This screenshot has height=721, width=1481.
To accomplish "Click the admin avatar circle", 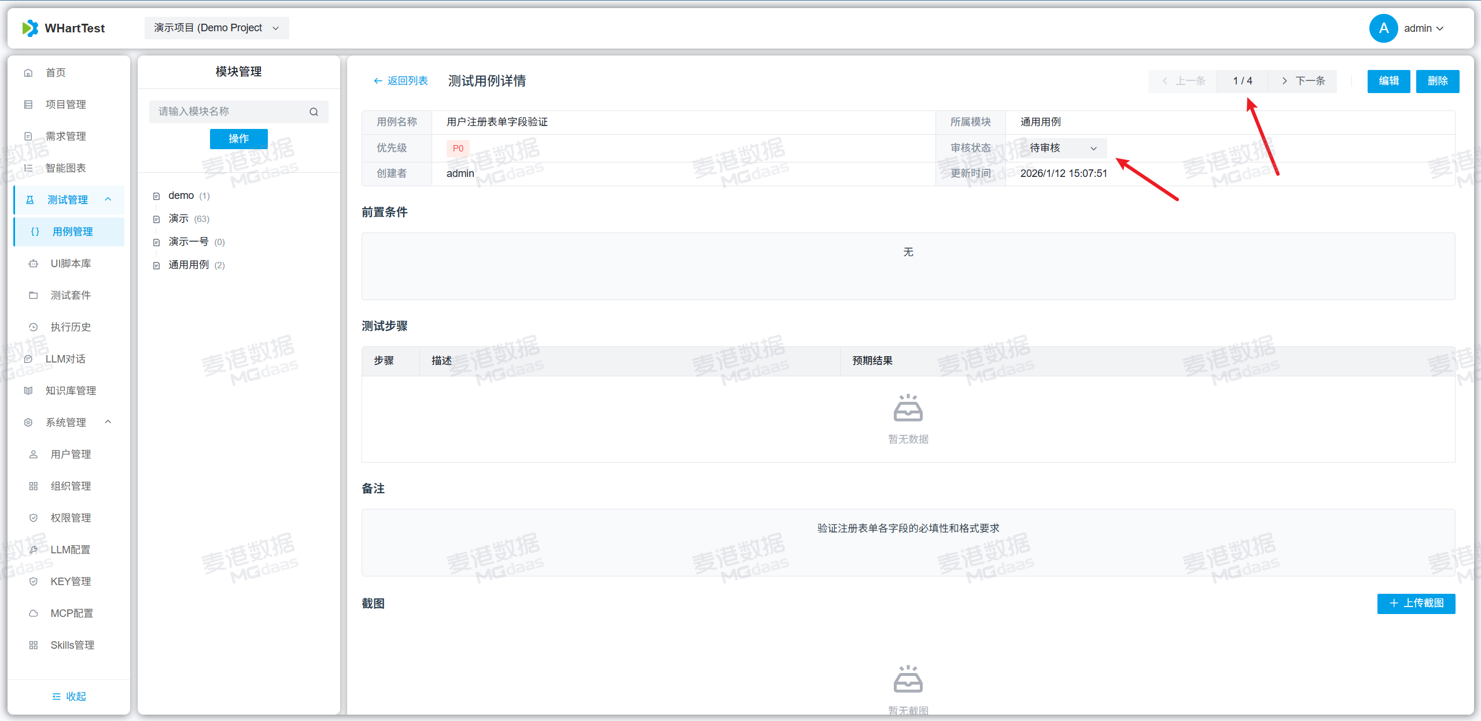I will coord(1383,28).
